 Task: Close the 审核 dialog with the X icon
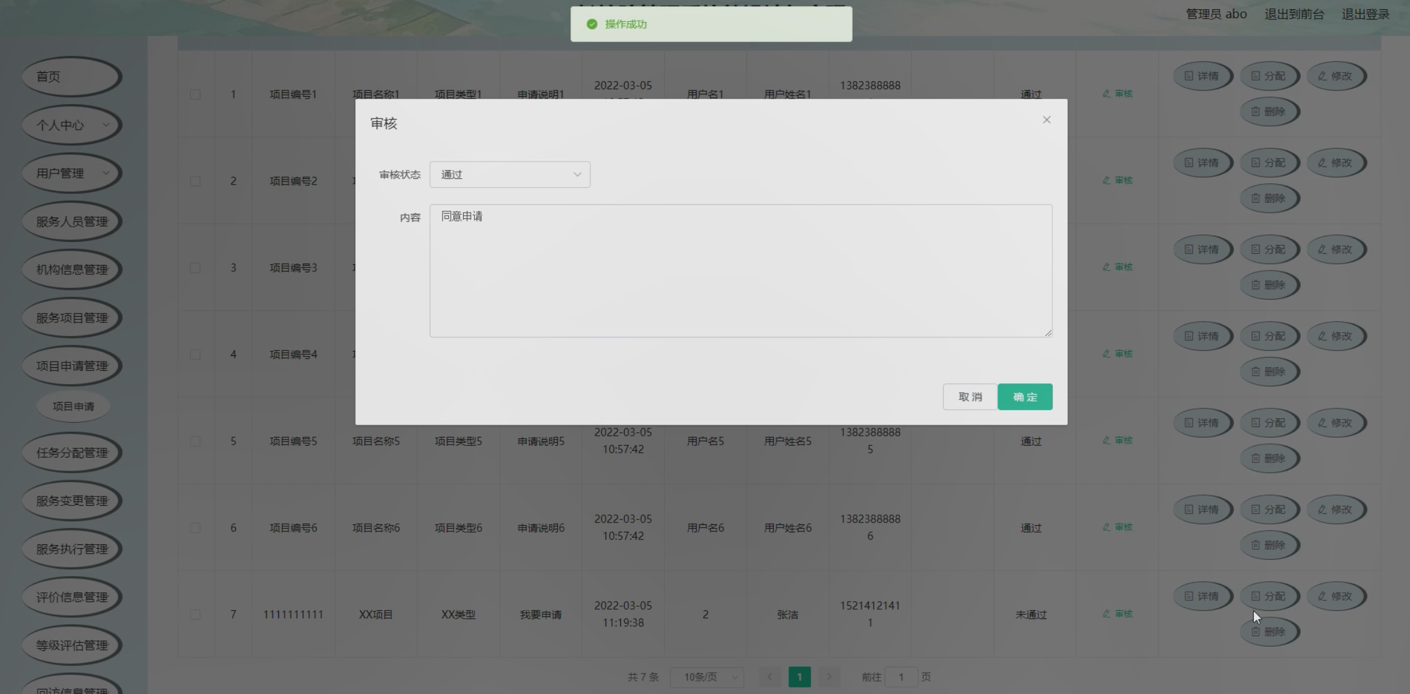pos(1047,120)
